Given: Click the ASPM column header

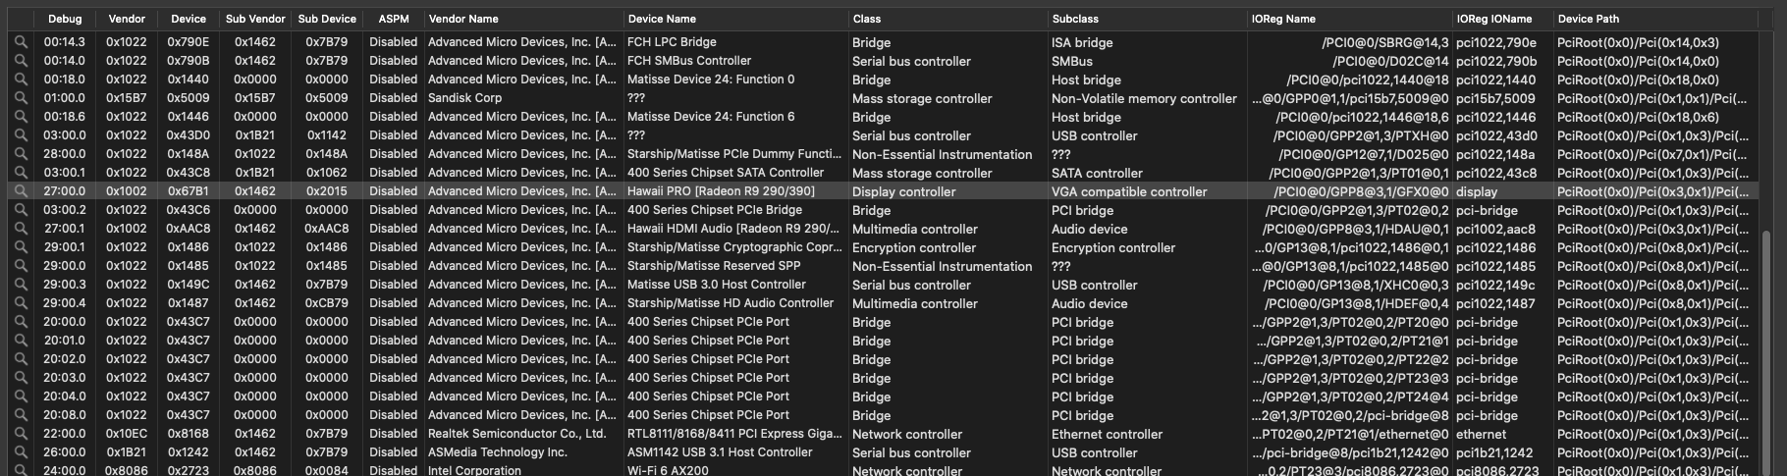Looking at the screenshot, I should [393, 19].
